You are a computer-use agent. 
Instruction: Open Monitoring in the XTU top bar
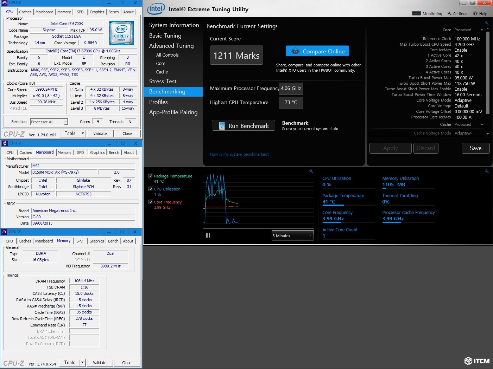point(427,14)
